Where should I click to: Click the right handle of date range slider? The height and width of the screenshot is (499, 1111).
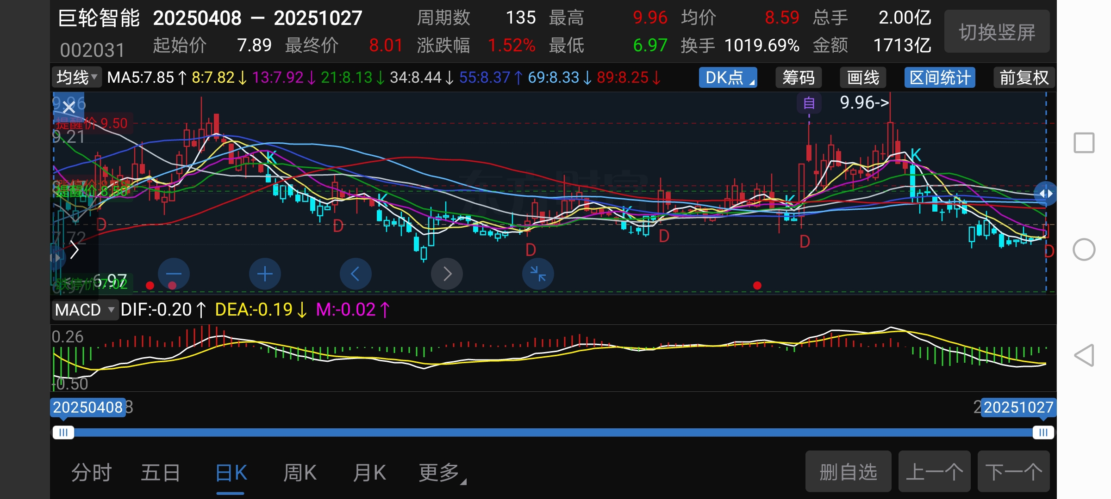pos(1043,432)
